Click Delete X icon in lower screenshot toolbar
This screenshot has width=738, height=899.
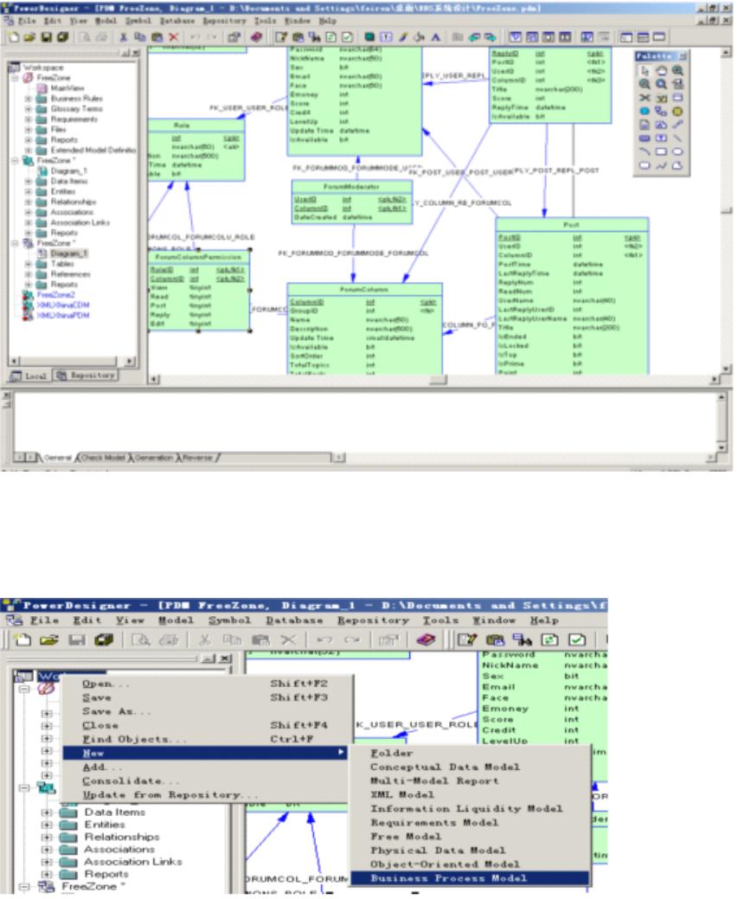(x=288, y=639)
